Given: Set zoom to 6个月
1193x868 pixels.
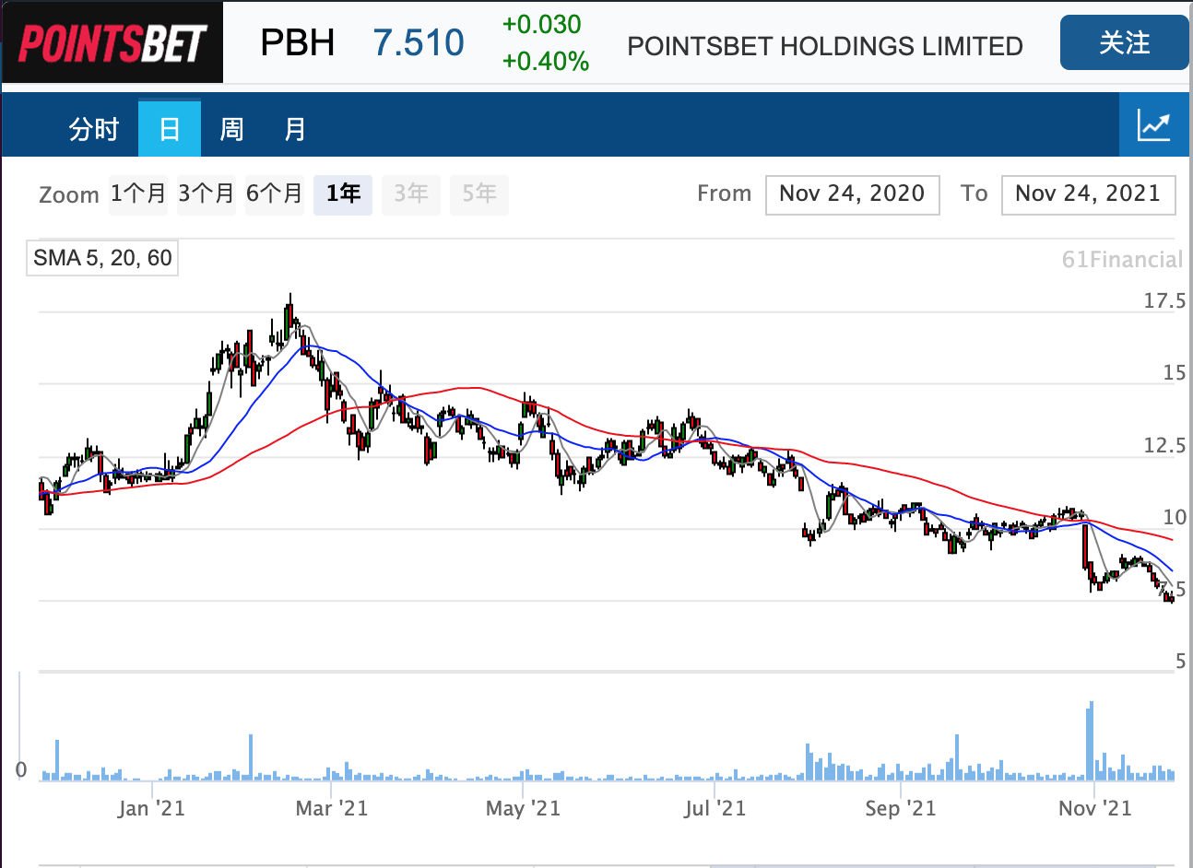Looking at the screenshot, I should click(275, 194).
